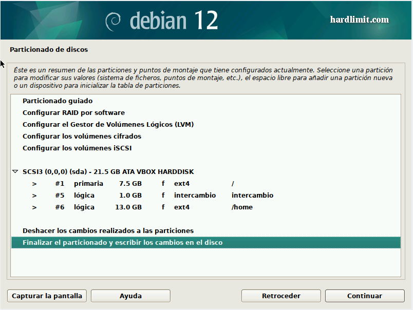413x310 pixels.
Task: Click arrow beside partition #1 primaria
Action: coord(34,184)
